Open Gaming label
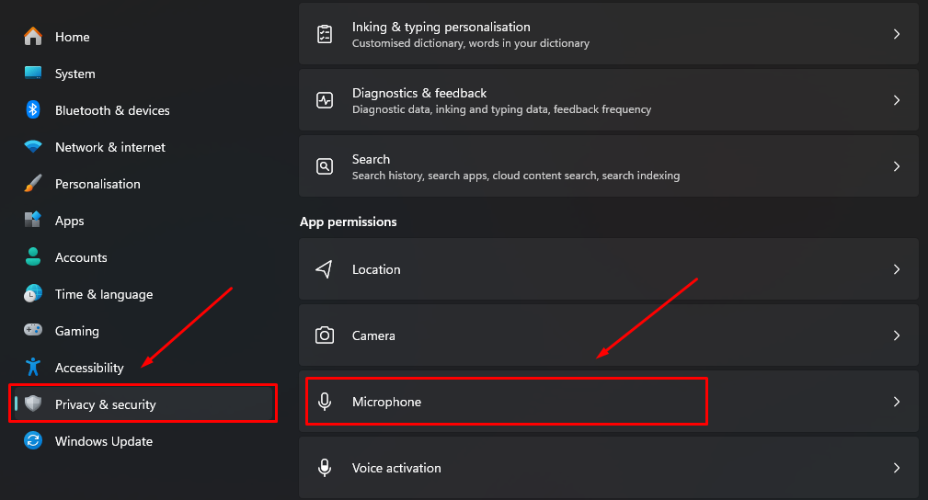Screen dimensions: 928x500 point(77,332)
